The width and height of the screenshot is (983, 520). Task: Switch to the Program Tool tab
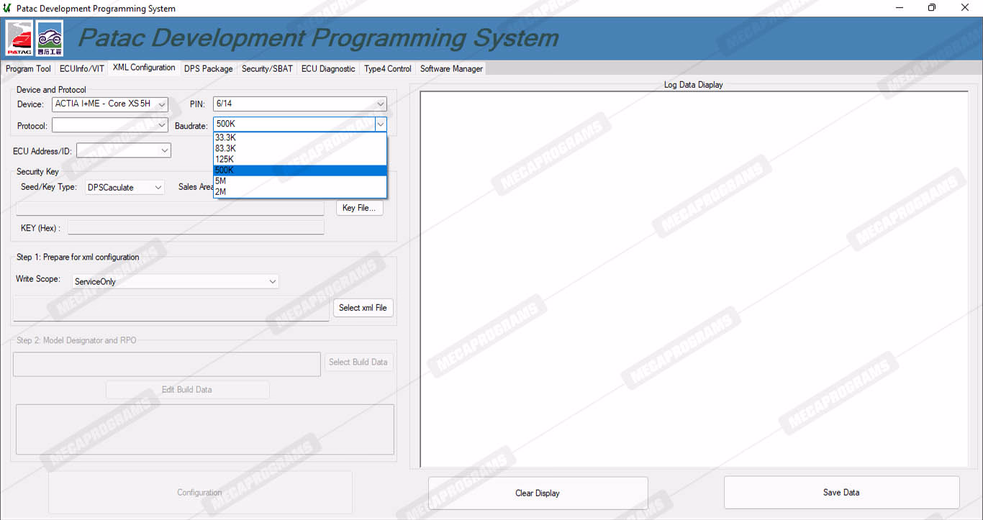[28, 69]
